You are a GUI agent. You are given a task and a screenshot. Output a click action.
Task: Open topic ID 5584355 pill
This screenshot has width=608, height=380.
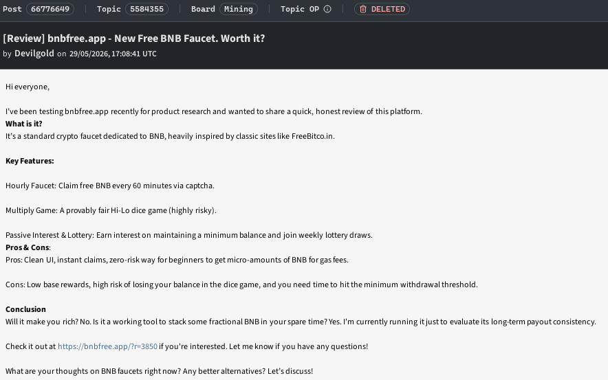click(146, 9)
